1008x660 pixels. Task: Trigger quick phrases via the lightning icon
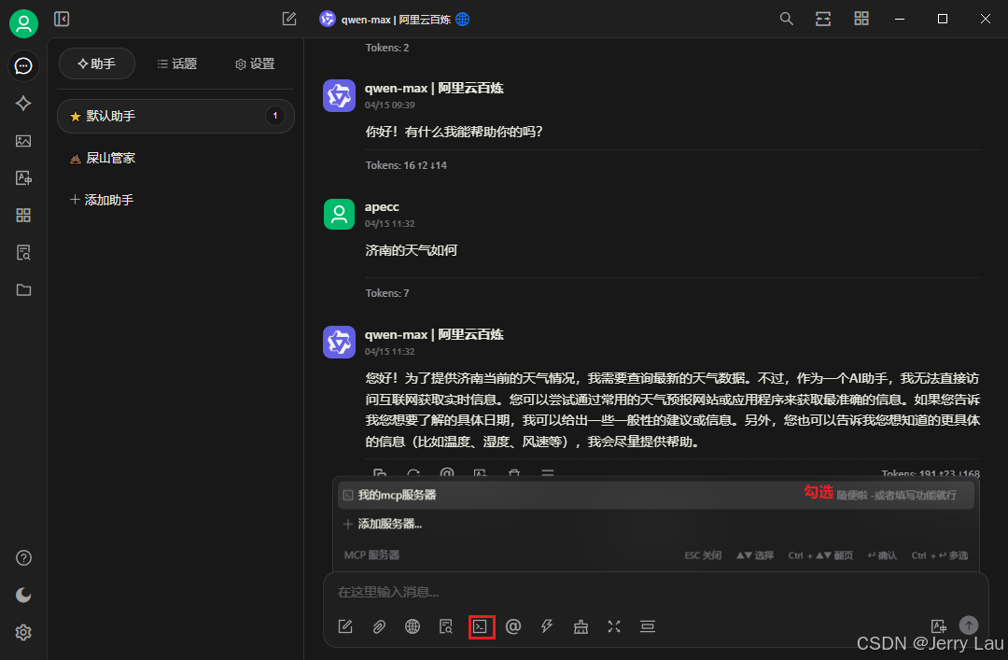pos(547,626)
